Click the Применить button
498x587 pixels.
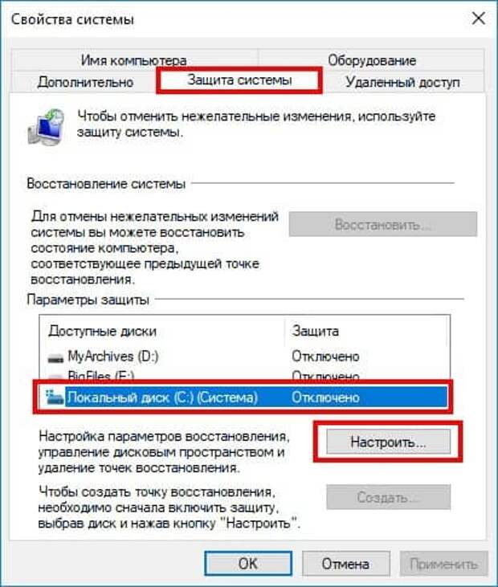(x=443, y=564)
